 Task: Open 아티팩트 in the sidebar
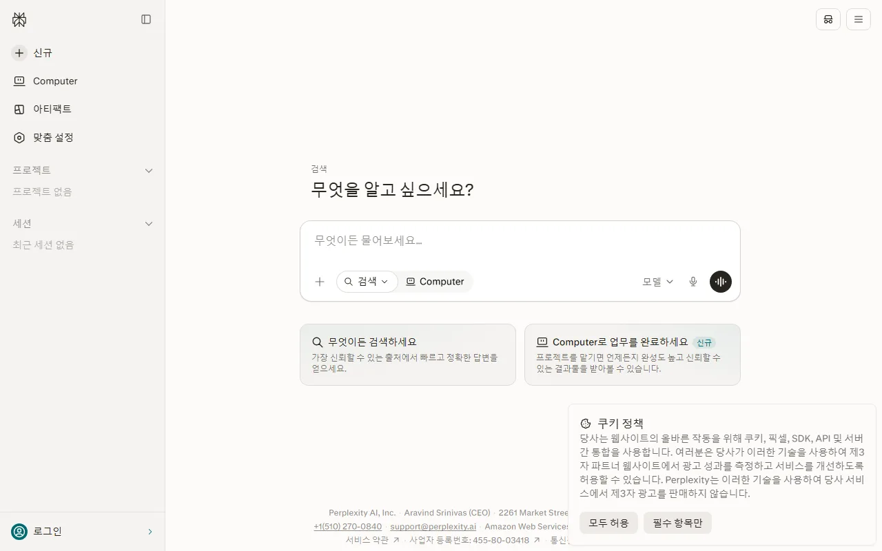pyautogui.click(x=83, y=109)
